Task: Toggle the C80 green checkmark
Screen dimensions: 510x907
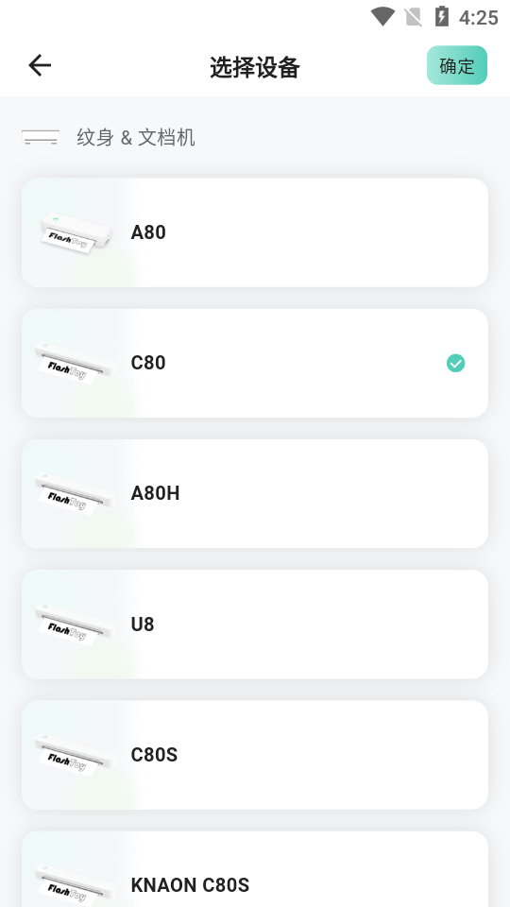Action: click(455, 363)
